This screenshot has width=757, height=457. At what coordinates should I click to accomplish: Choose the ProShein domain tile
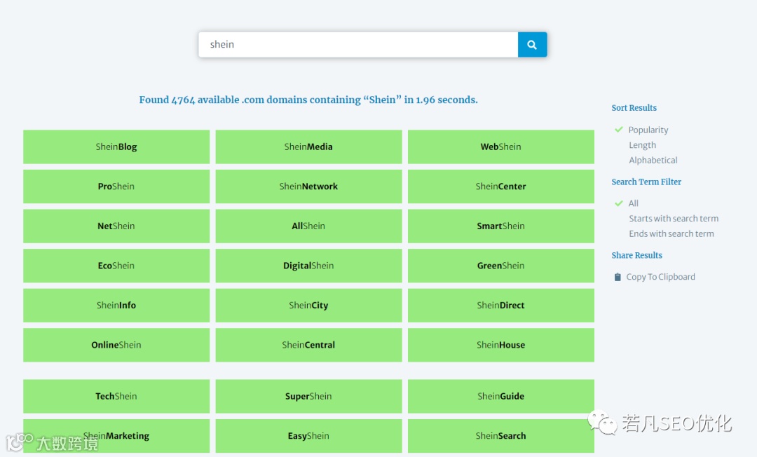(116, 186)
